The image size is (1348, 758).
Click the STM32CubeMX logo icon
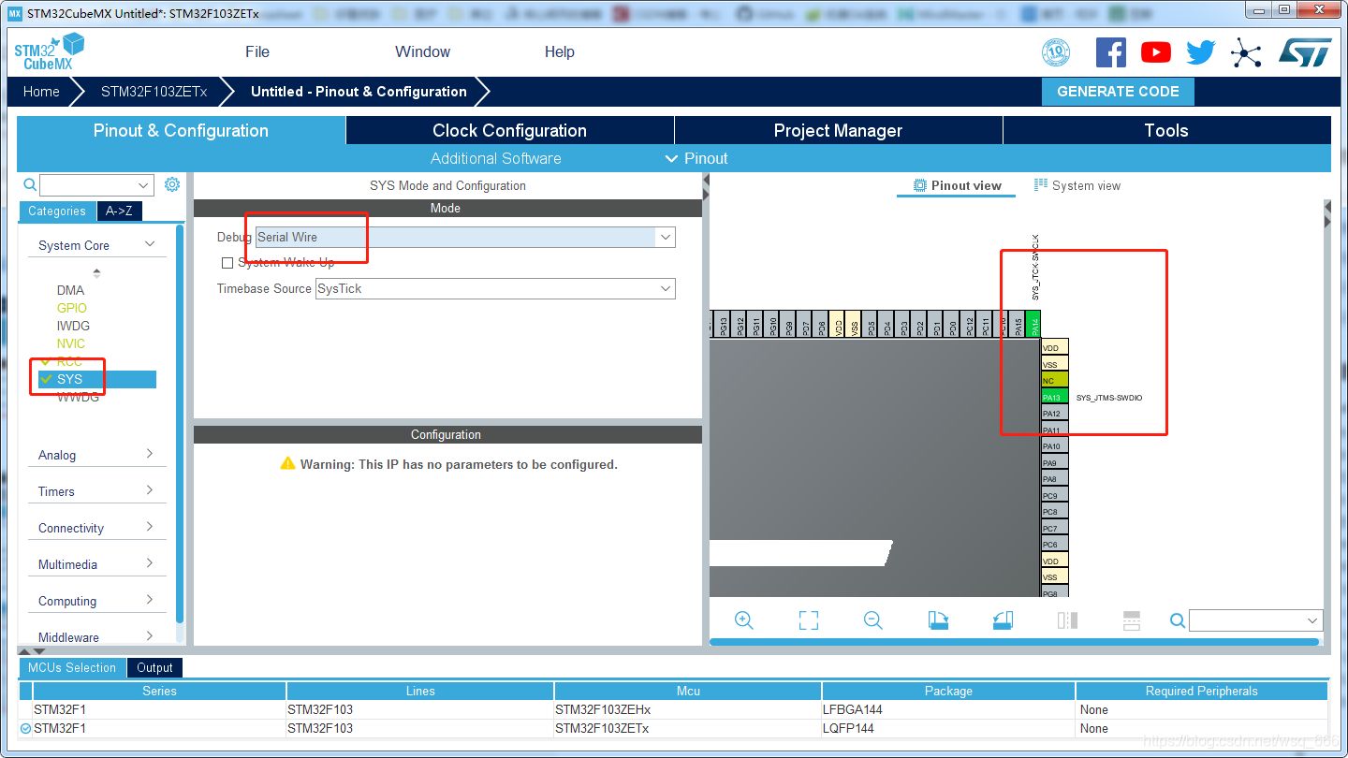(49, 51)
